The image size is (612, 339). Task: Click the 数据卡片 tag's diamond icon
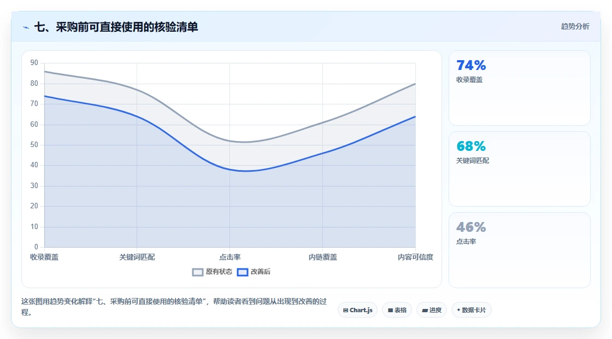tap(458, 310)
